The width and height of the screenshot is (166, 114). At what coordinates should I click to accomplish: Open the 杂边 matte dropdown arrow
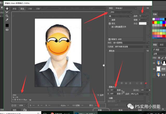pyautogui.click(x=148, y=23)
